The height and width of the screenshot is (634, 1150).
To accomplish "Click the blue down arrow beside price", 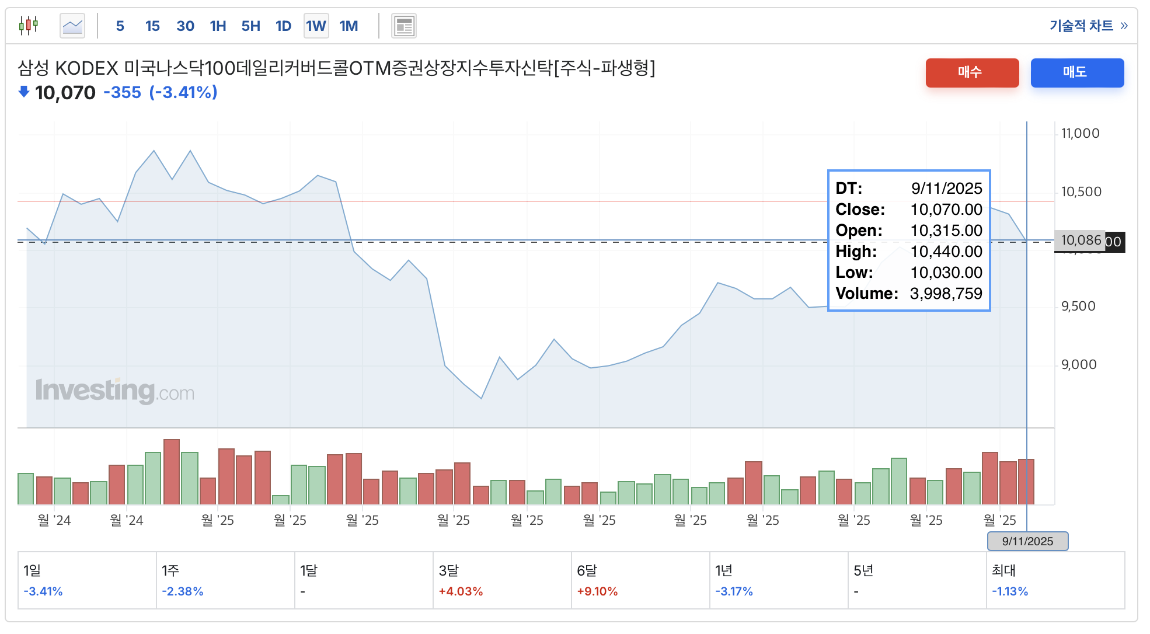I will tap(24, 92).
